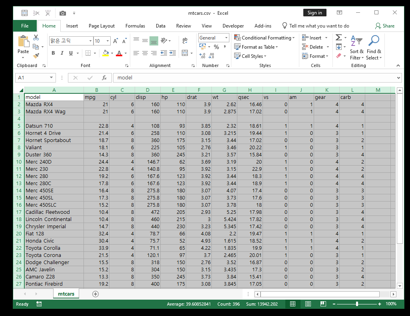Click the Format cells button
Image resolution: width=410 pixels, height=316 pixels.
[x=315, y=56]
